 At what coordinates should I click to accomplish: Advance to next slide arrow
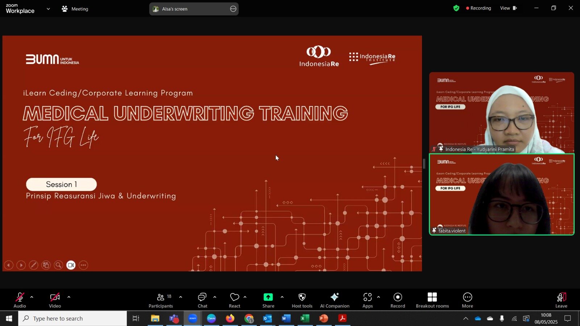coord(21,265)
